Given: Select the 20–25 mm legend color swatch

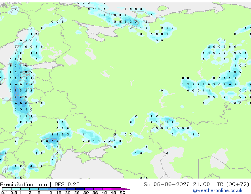Looking at the screenshot, I should (70, 189).
